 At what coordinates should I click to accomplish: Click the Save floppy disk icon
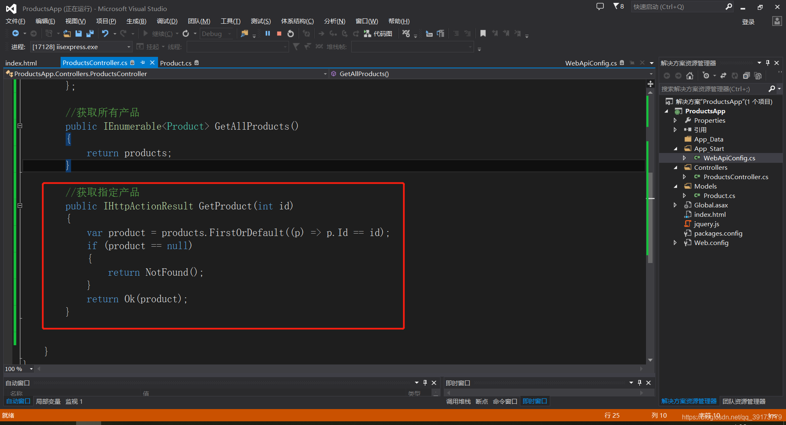pyautogui.click(x=79, y=34)
